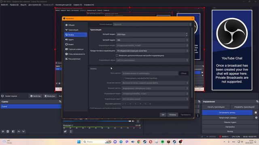Viewport: 259px width, 145px height.
Task: Pause the recording with pause icon
Action: click(x=256, y=113)
